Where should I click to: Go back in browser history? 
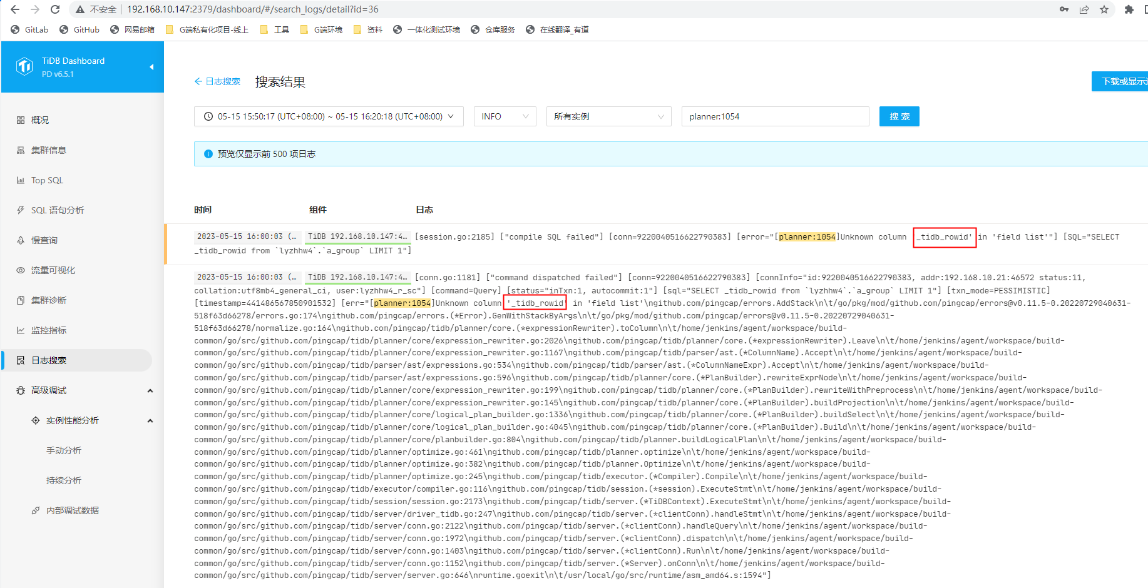click(x=15, y=9)
